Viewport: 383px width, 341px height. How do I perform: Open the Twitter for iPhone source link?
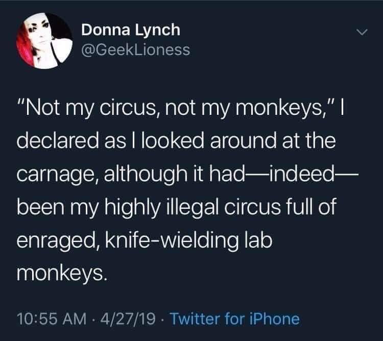234,319
